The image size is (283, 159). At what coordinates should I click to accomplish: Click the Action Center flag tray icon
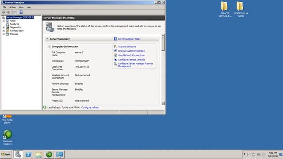249,155
